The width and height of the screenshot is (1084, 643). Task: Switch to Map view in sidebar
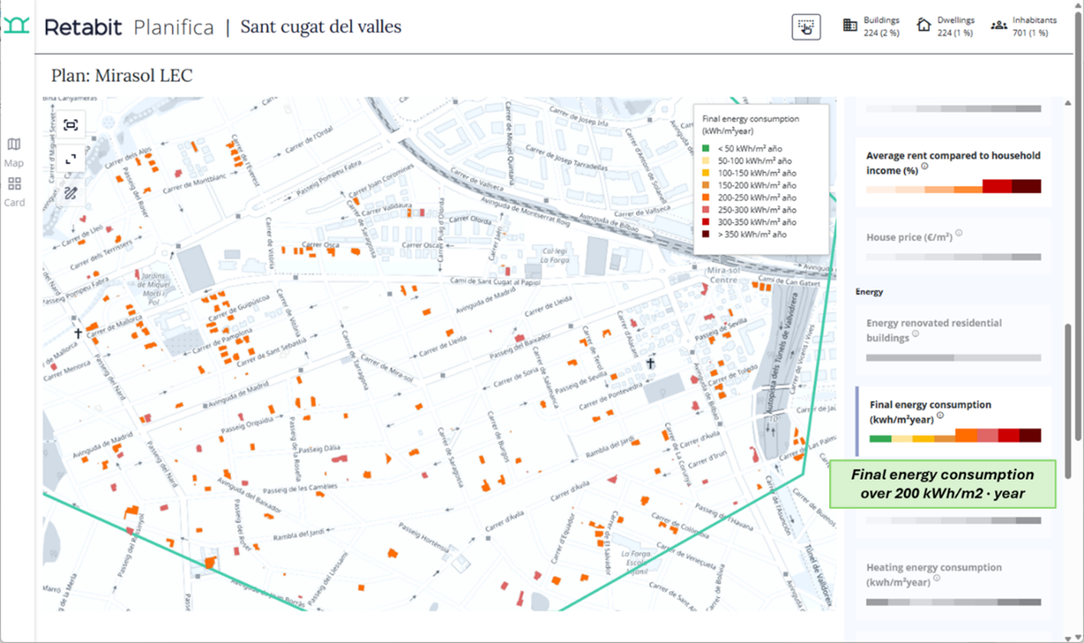[x=14, y=150]
